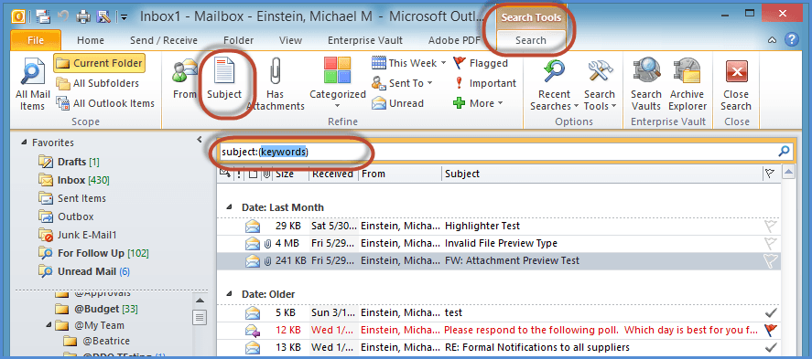Open the Junk E-Mail1 folder
Viewport: 812px width, 359px height.
[x=77, y=235]
